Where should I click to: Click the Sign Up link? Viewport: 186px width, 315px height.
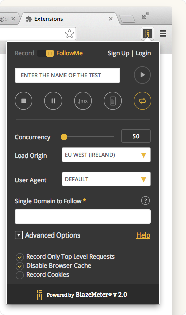point(118,53)
